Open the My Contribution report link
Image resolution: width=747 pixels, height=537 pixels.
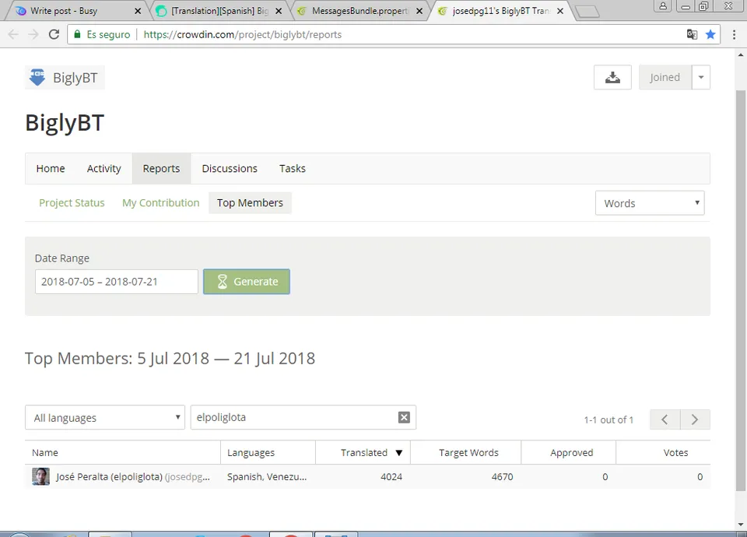point(161,203)
